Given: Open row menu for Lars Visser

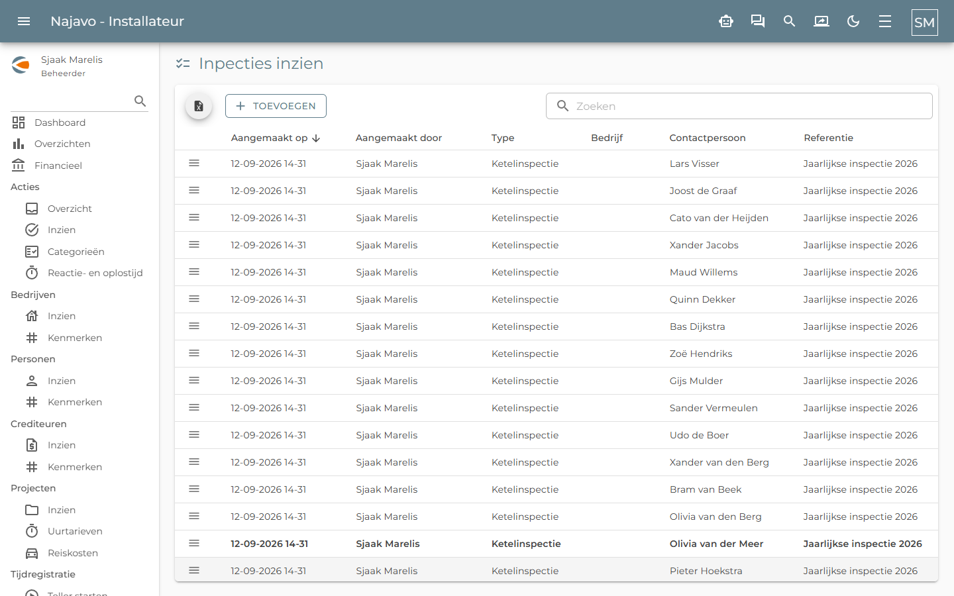Looking at the screenshot, I should [x=194, y=163].
